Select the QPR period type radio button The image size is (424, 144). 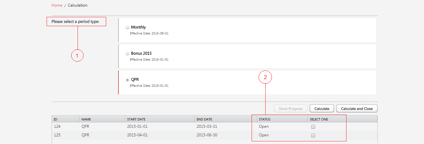[127, 80]
